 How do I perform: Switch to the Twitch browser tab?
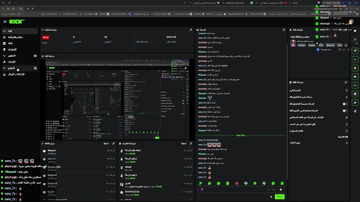tap(305, 3)
